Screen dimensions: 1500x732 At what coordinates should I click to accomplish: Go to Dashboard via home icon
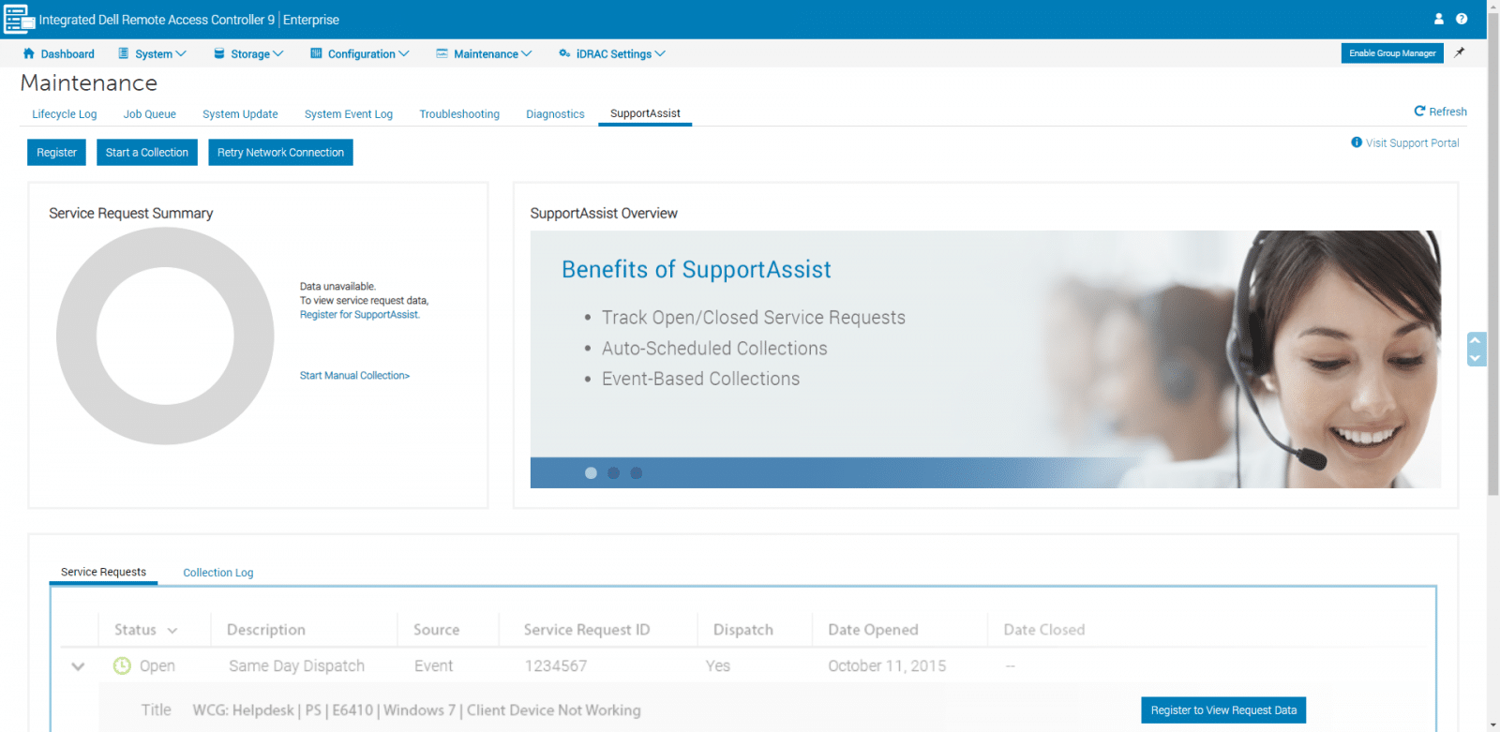point(29,53)
